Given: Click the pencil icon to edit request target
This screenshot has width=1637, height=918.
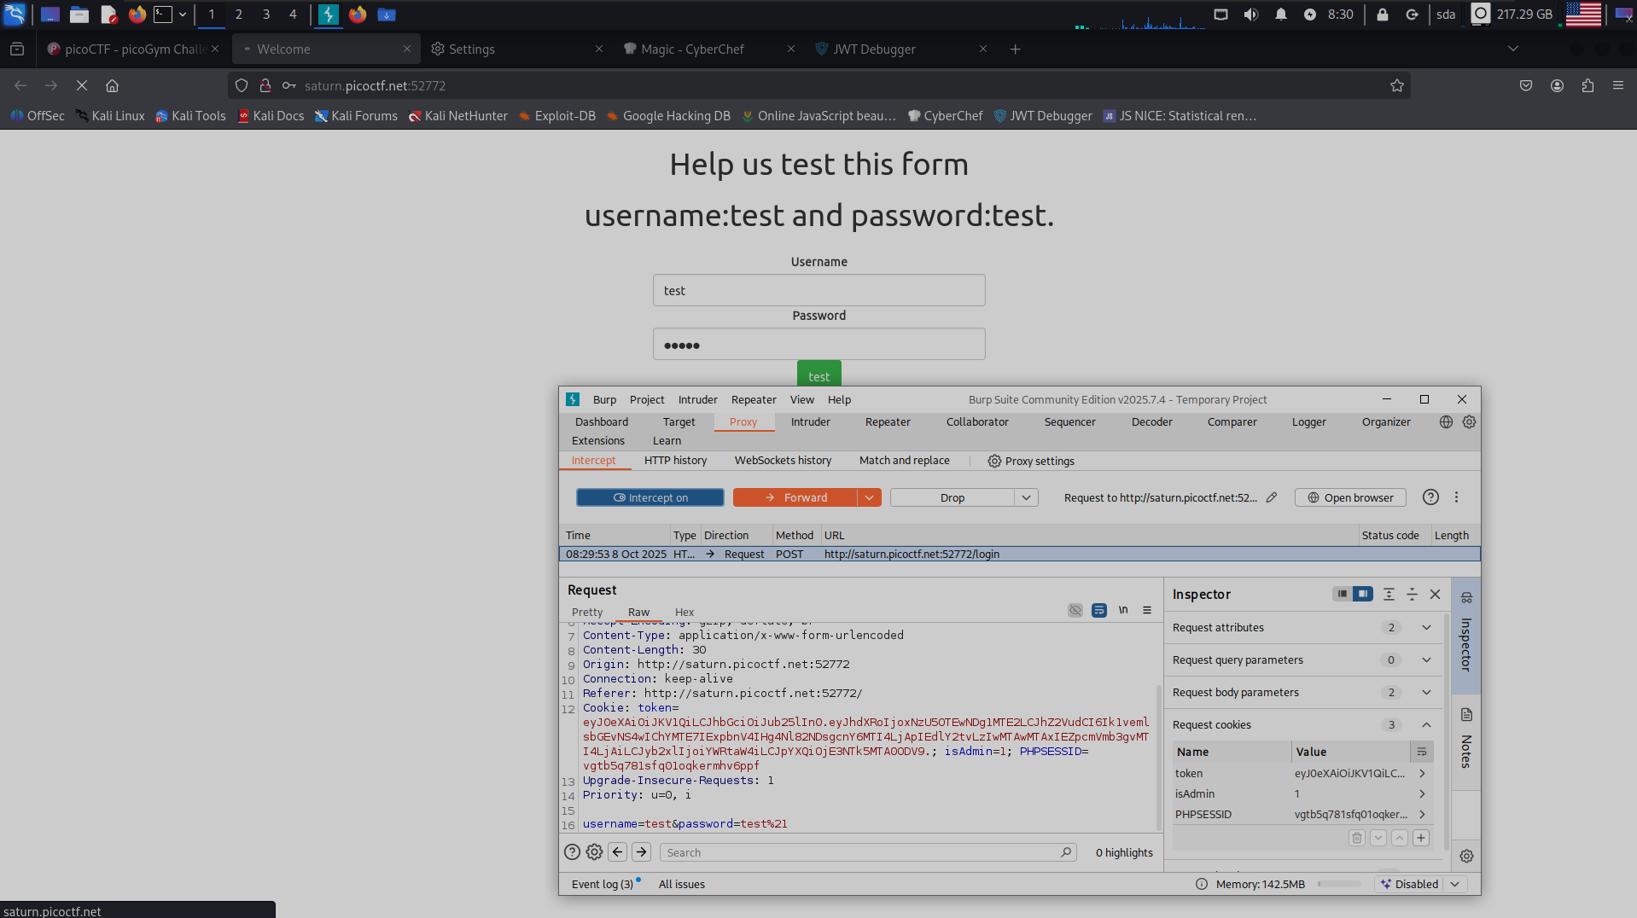Looking at the screenshot, I should 1272,497.
